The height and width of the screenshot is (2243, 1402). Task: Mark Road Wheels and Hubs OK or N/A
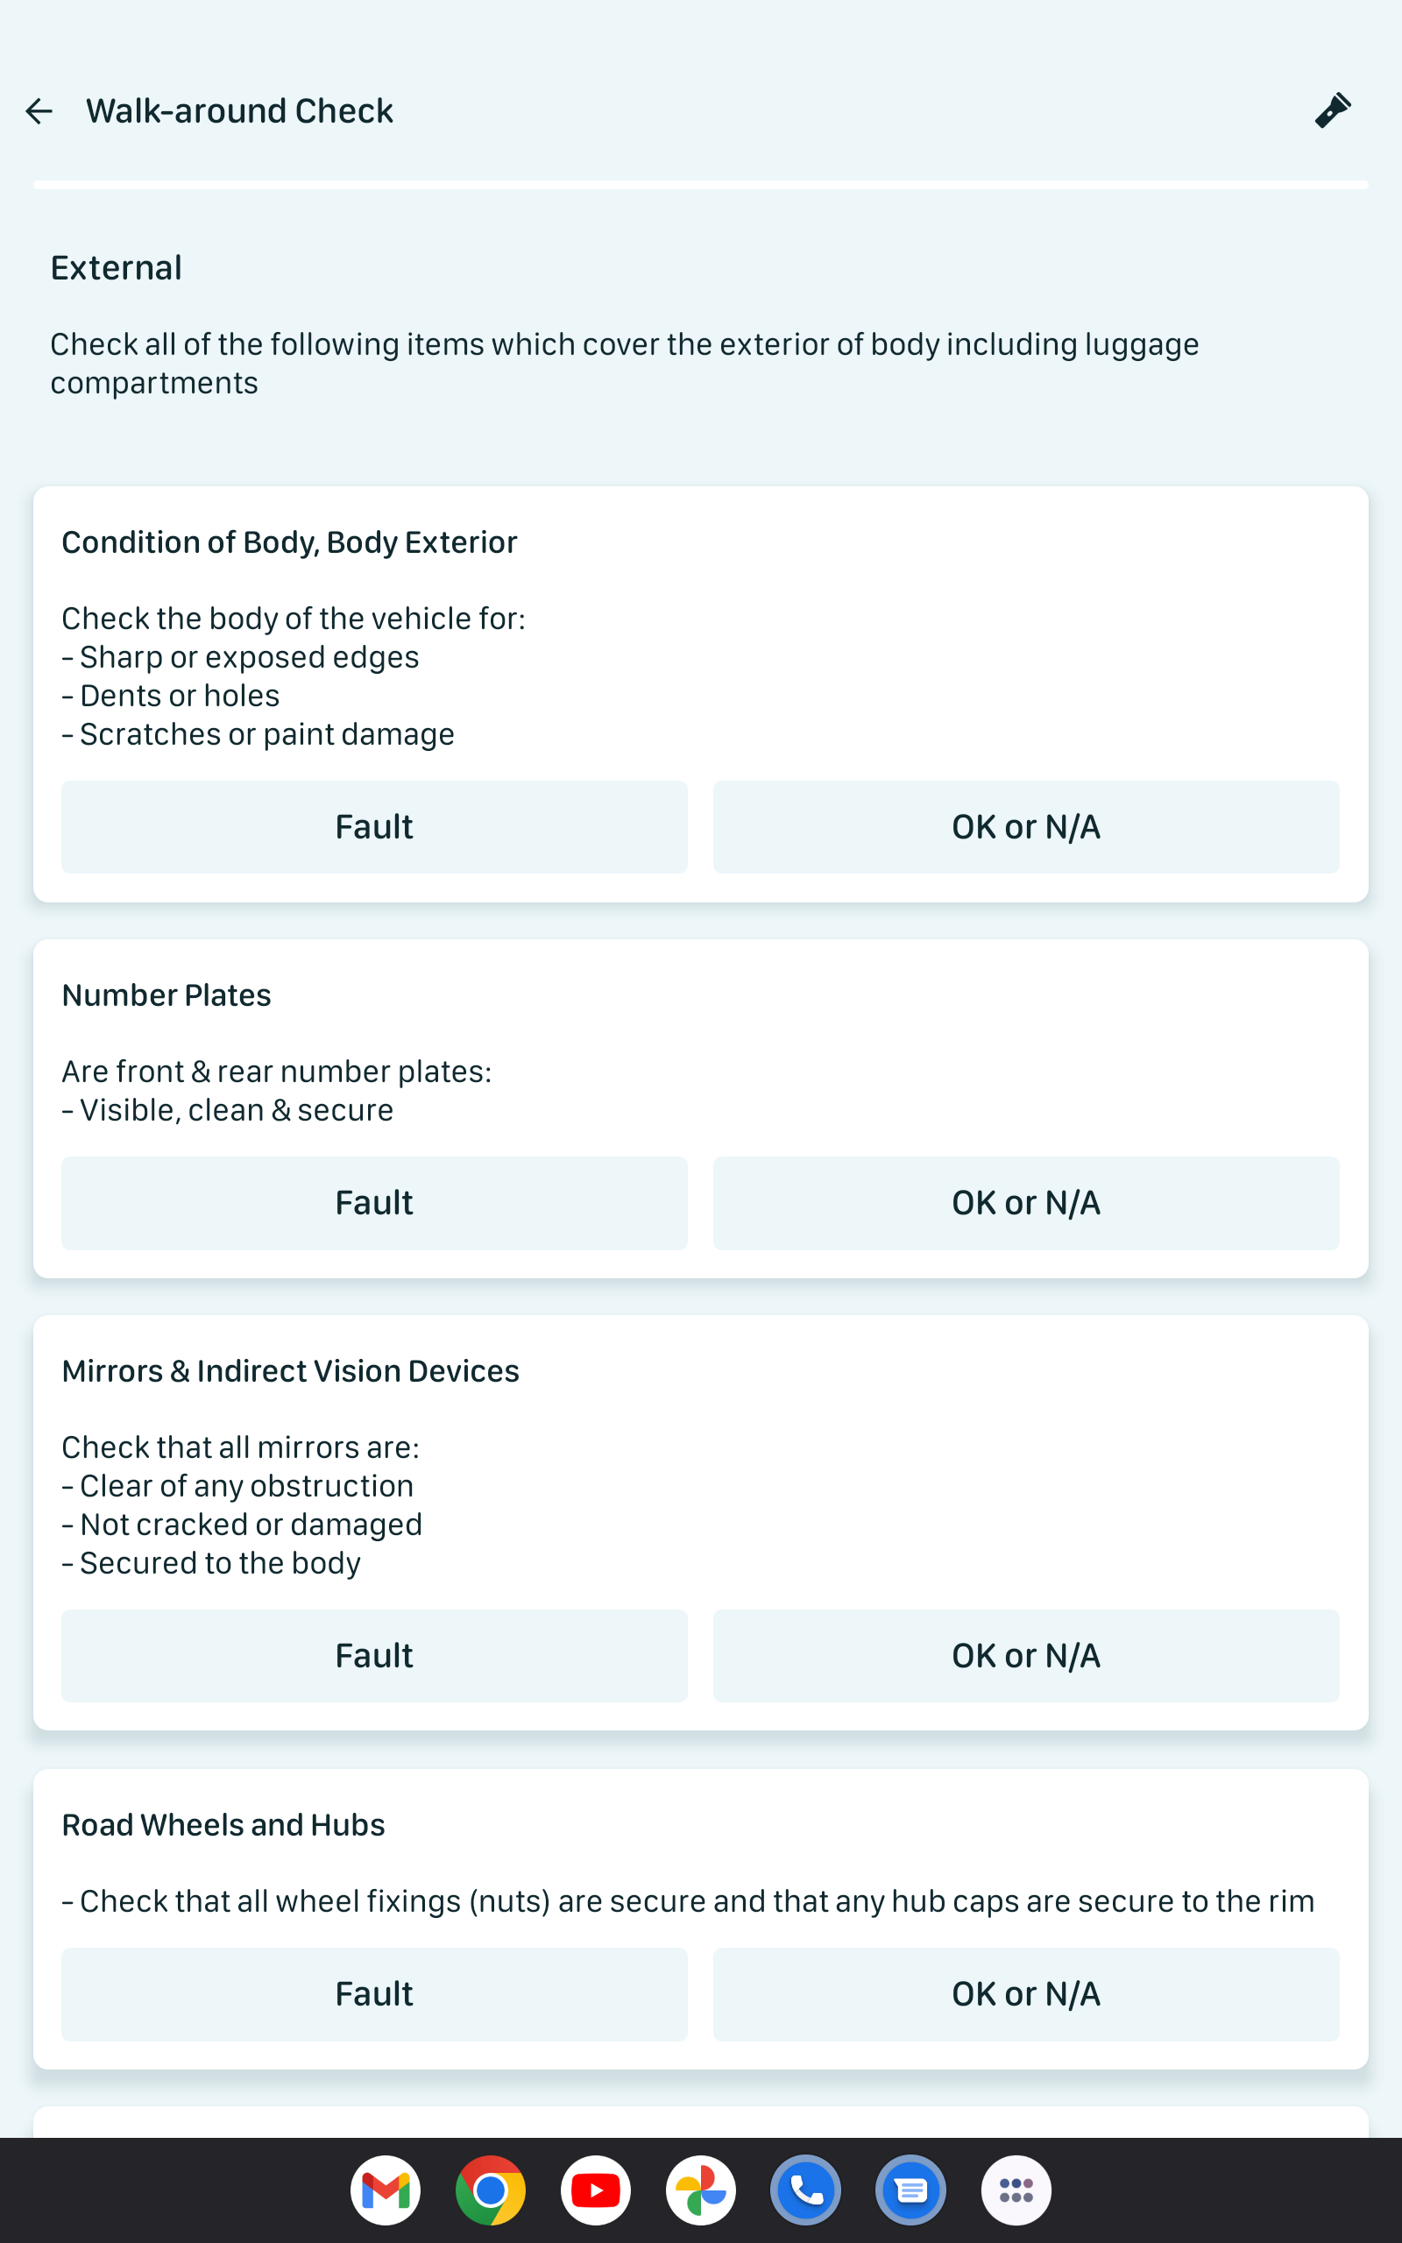(x=1026, y=1993)
